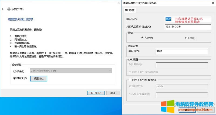The width and height of the screenshot is (216, 115).
Task: Confirm port settings with 确定 button
Action: point(188,110)
